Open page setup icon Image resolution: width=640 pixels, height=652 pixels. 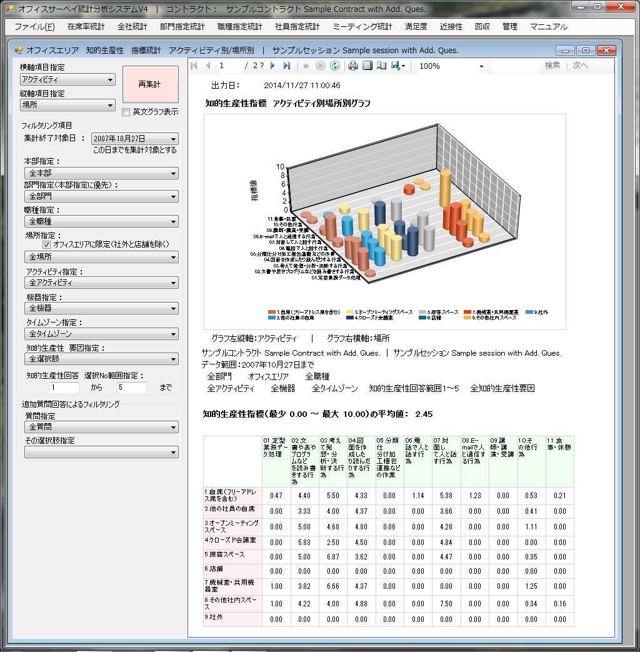(381, 66)
